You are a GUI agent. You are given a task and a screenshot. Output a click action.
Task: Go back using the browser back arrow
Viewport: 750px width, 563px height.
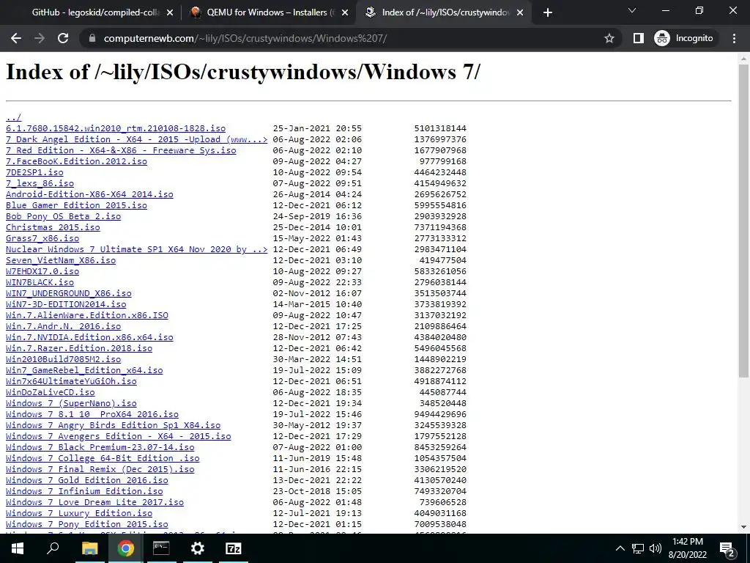tap(16, 38)
